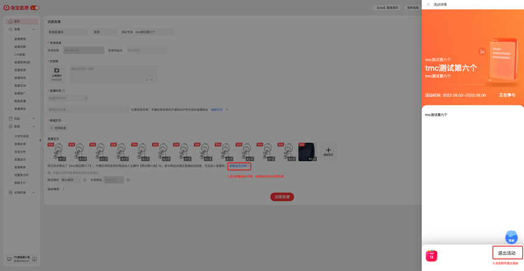
Task: Click the 查看报名详情 link
Action: 239,166
